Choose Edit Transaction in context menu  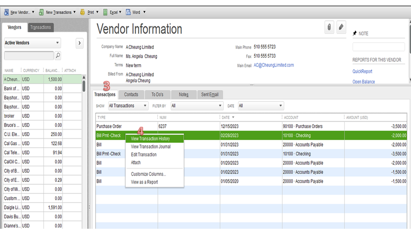pyautogui.click(x=154, y=155)
